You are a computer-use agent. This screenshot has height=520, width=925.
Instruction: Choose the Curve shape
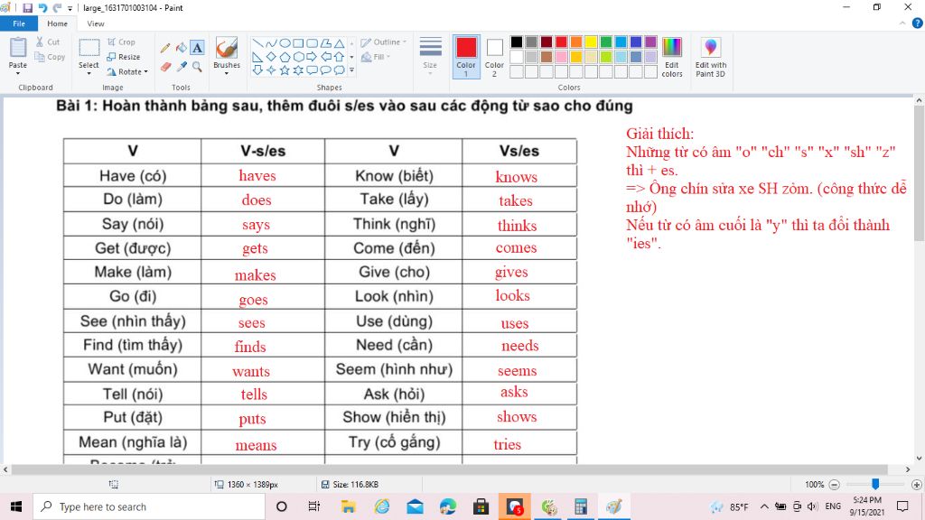tap(271, 43)
